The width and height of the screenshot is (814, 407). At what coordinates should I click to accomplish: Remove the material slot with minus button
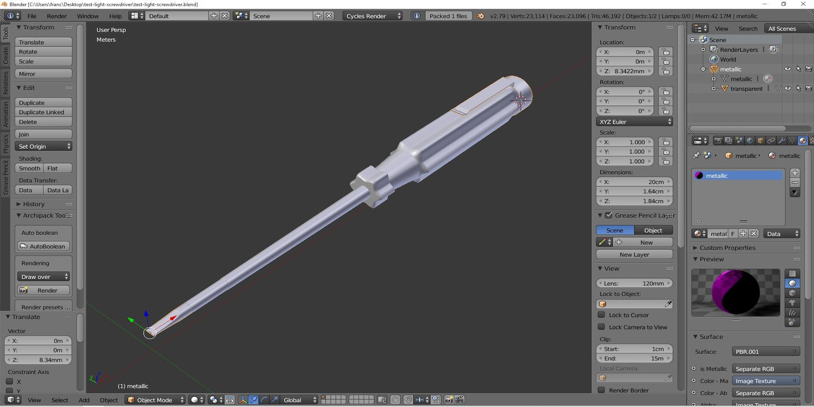(795, 183)
